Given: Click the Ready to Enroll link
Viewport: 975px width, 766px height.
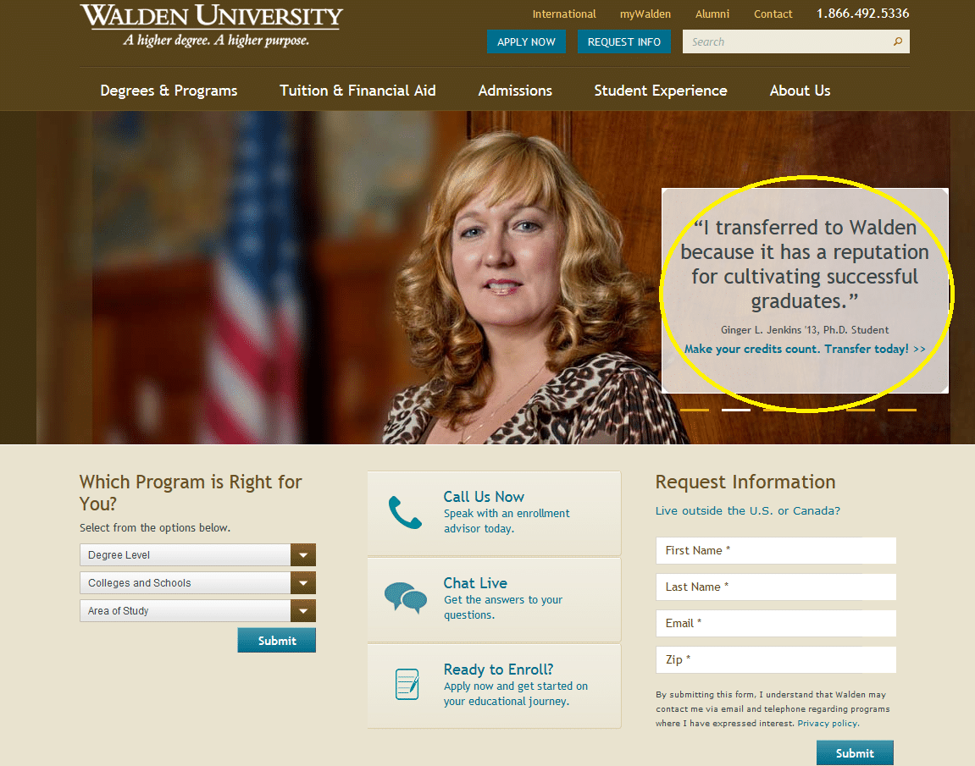Looking at the screenshot, I should click(x=498, y=670).
